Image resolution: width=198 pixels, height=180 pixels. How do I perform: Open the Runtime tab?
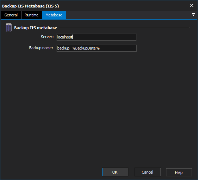32,15
